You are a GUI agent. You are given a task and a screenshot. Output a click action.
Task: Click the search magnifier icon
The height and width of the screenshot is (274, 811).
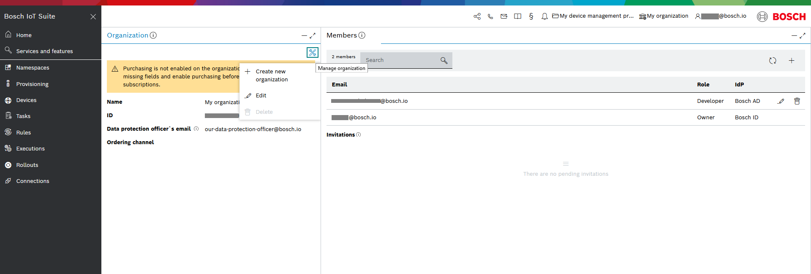[444, 60]
